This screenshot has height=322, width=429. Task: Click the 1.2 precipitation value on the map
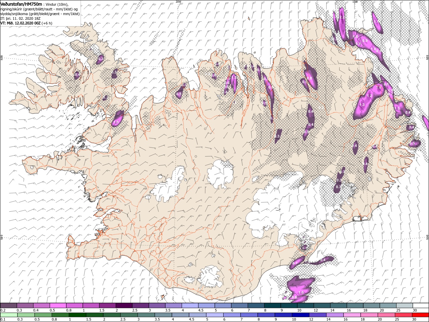[x=370, y=96]
